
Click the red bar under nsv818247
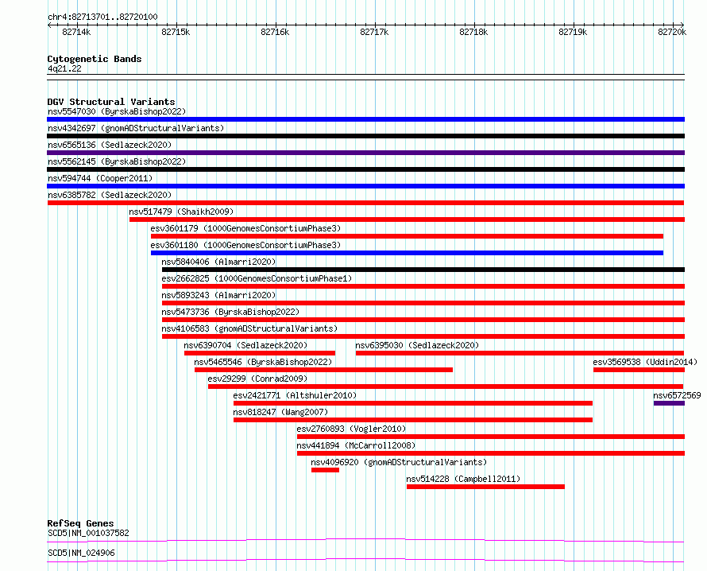pyautogui.click(x=413, y=420)
